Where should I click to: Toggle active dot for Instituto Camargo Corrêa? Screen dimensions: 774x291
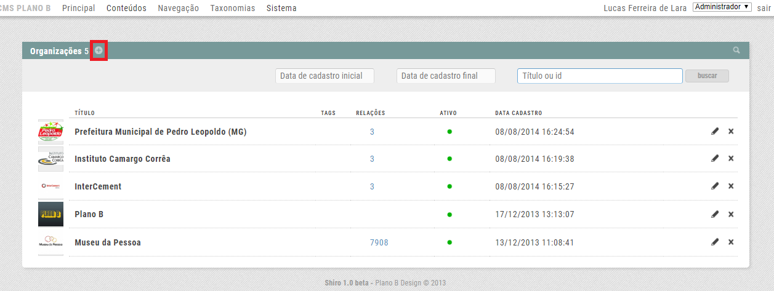pos(449,159)
